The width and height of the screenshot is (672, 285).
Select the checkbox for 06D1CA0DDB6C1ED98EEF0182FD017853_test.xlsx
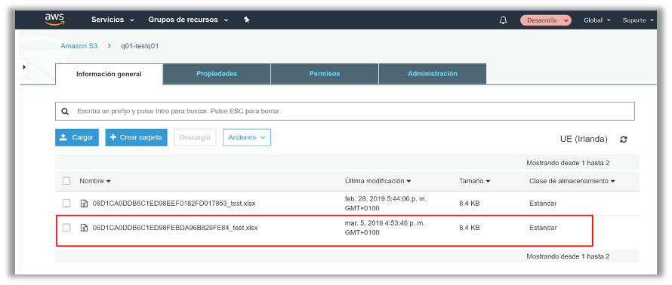pos(66,204)
